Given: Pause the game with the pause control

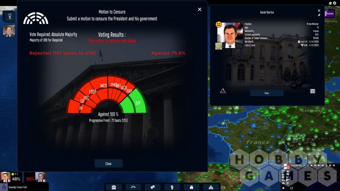Looking at the screenshot, I should [304, 165].
